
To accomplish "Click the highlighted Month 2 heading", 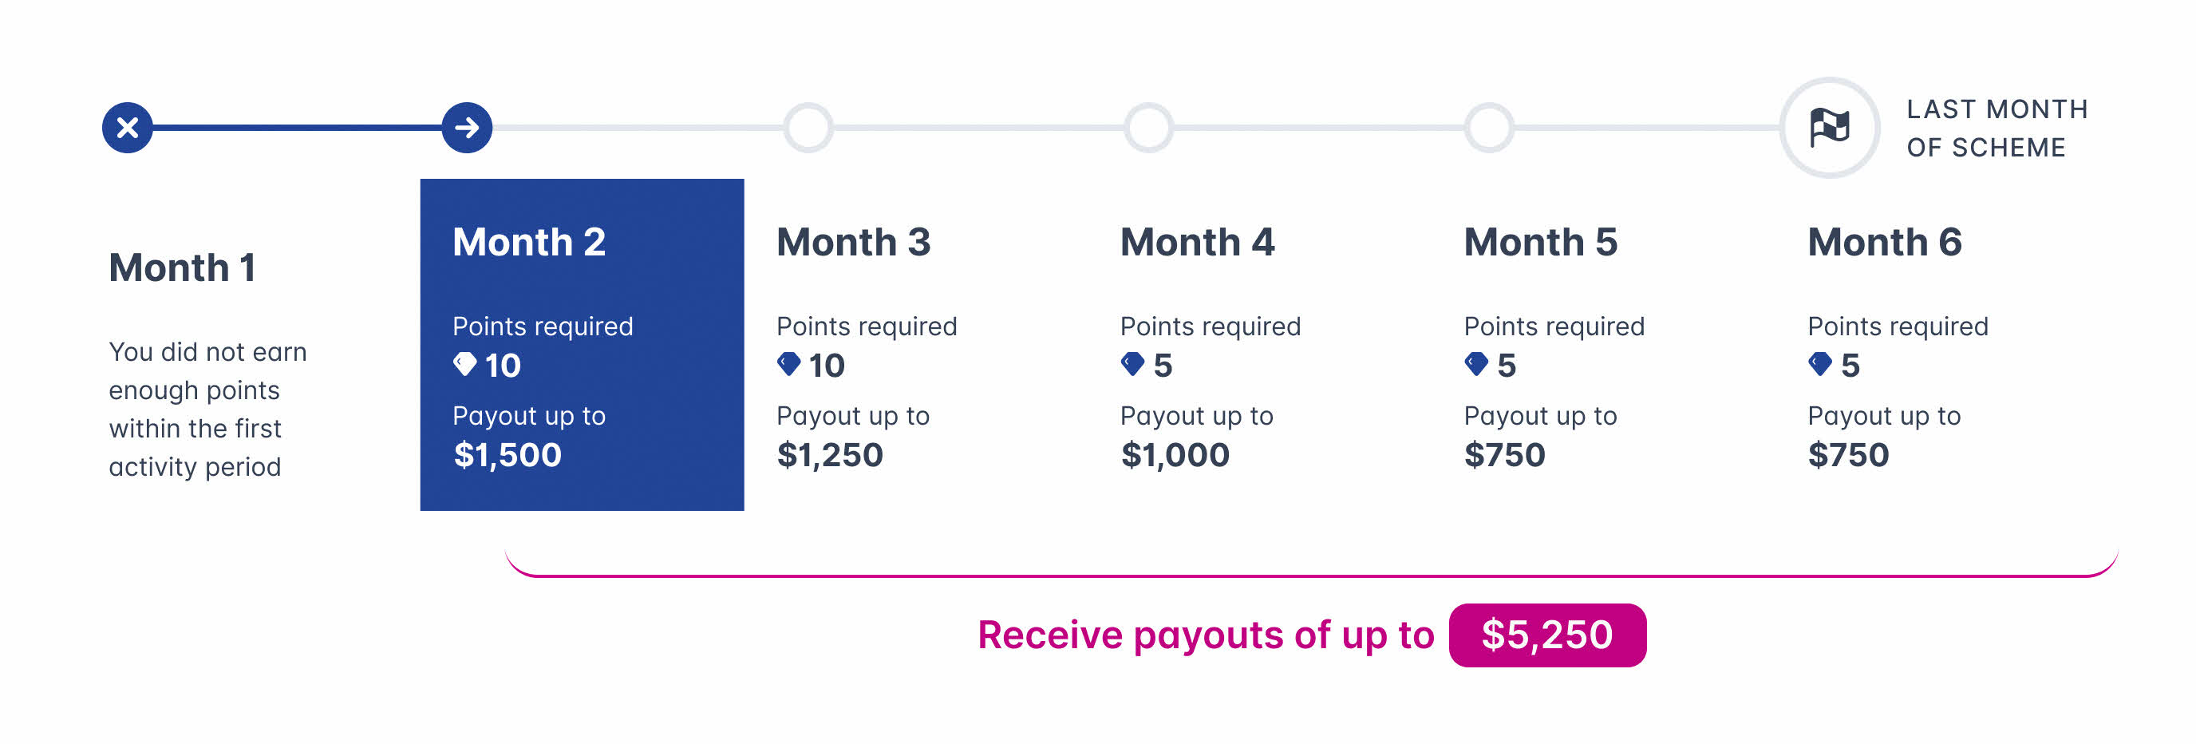I will [x=528, y=243].
